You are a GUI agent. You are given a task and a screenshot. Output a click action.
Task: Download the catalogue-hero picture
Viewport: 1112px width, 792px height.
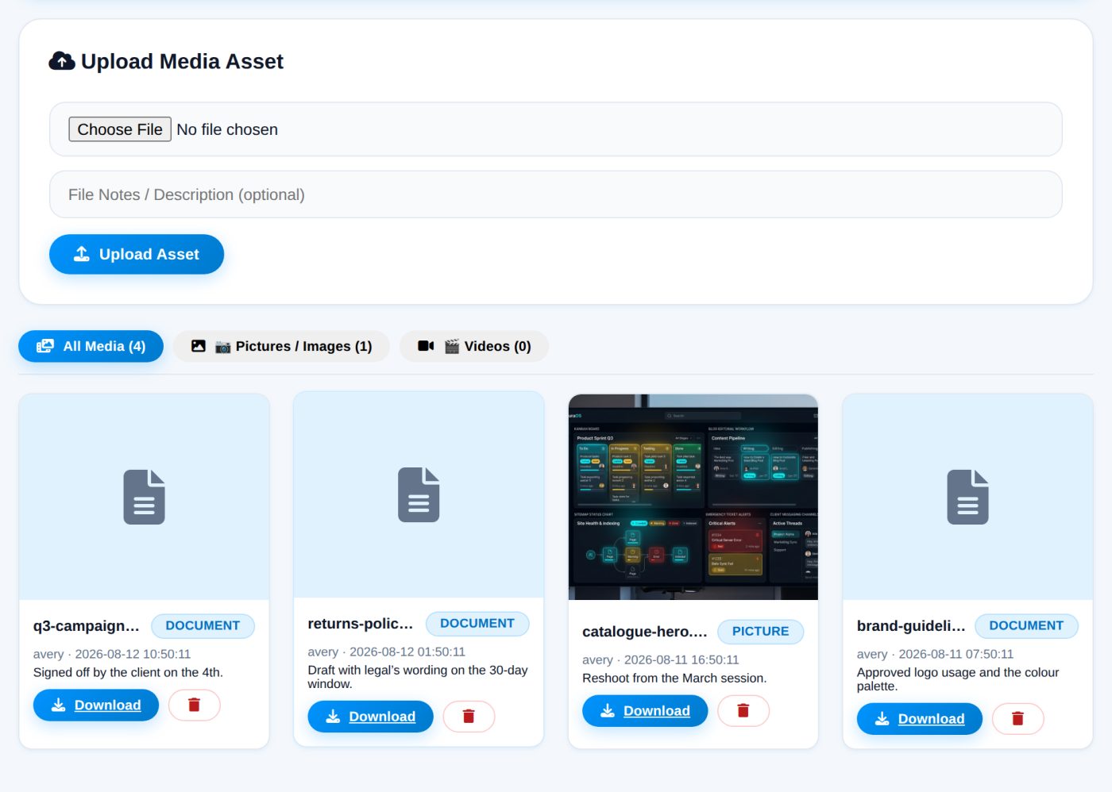pyautogui.click(x=645, y=710)
